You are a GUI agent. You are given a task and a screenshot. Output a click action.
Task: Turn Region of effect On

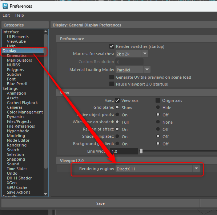pyautogui.click(x=117, y=129)
